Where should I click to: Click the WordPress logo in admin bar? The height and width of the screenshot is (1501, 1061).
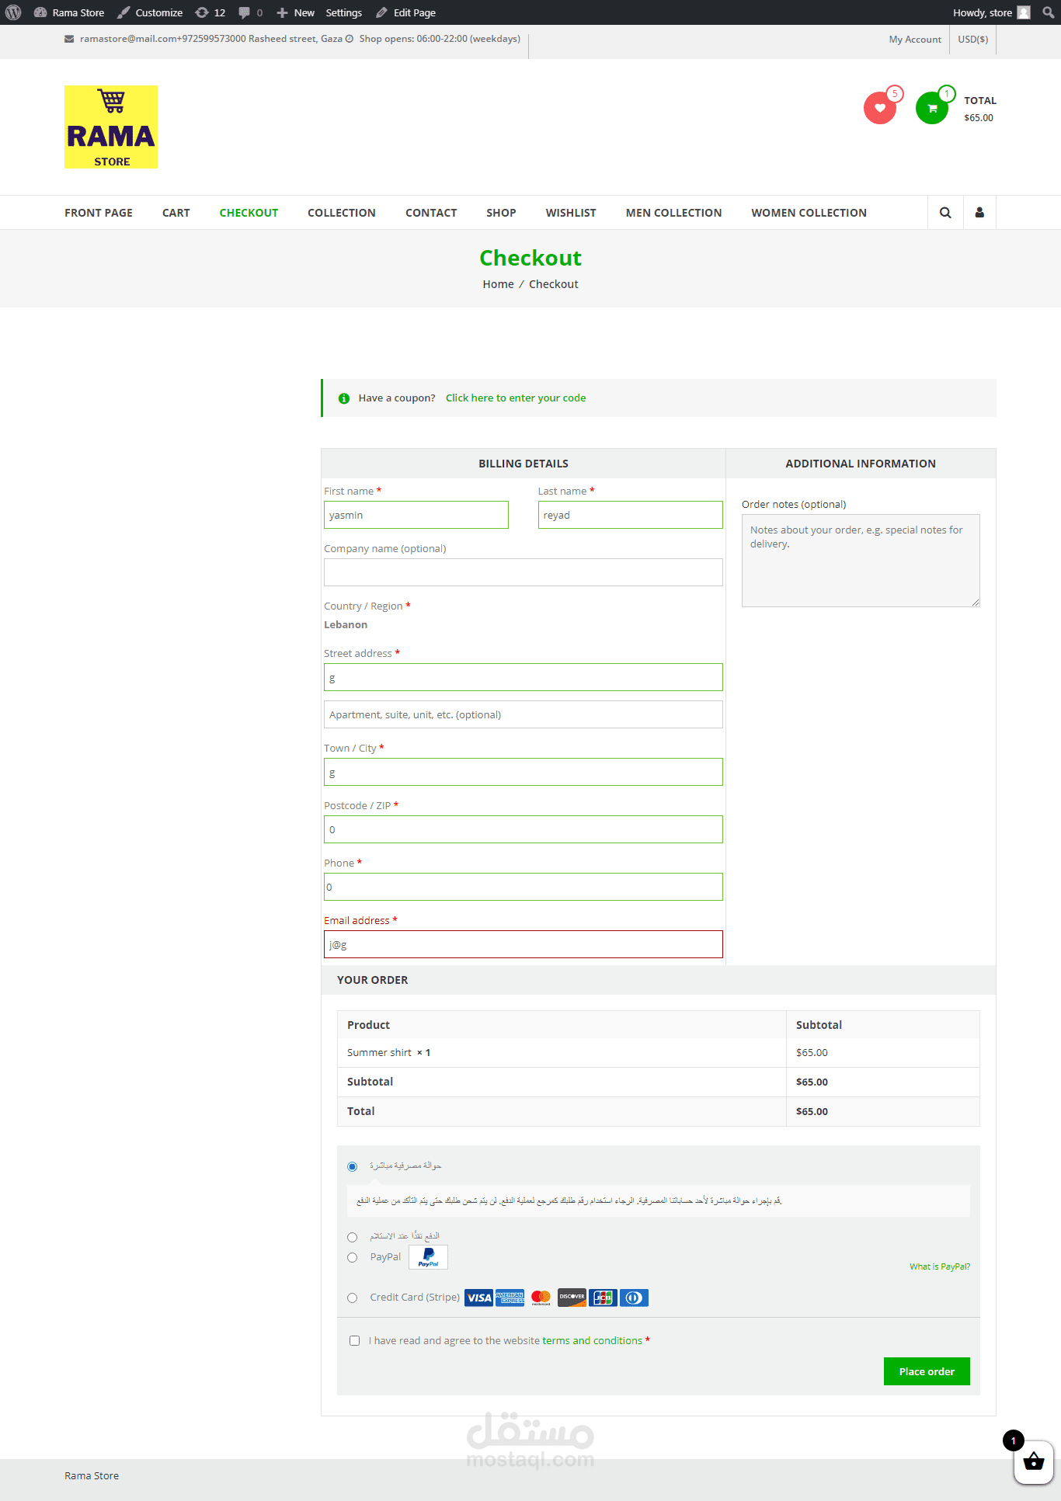[13, 12]
